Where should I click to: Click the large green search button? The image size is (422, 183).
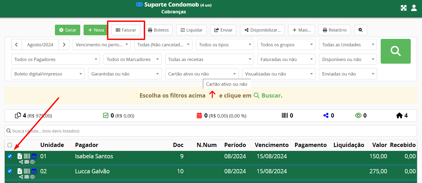pos(395,51)
